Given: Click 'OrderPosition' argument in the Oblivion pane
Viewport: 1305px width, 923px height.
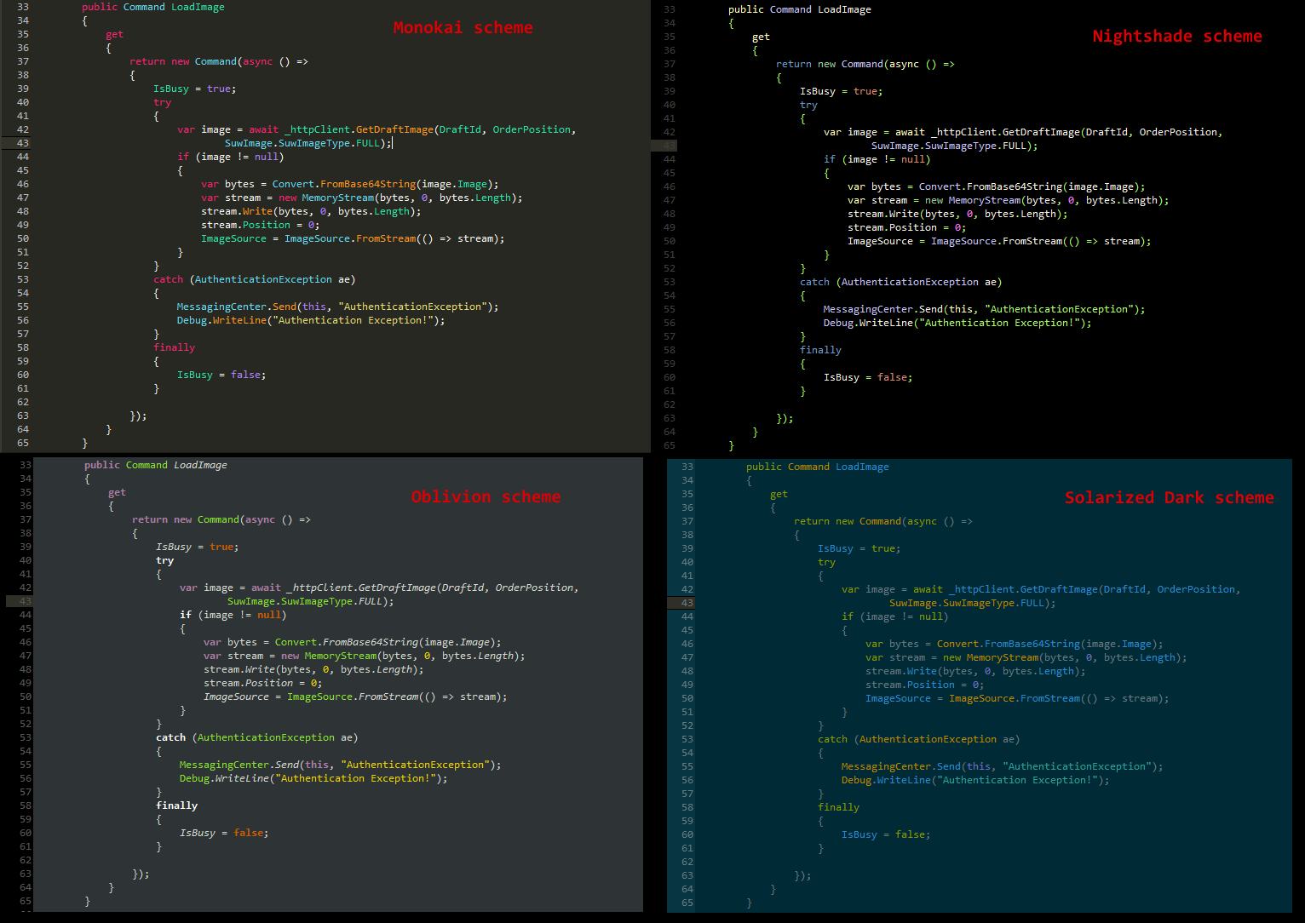Looking at the screenshot, I should coord(534,588).
